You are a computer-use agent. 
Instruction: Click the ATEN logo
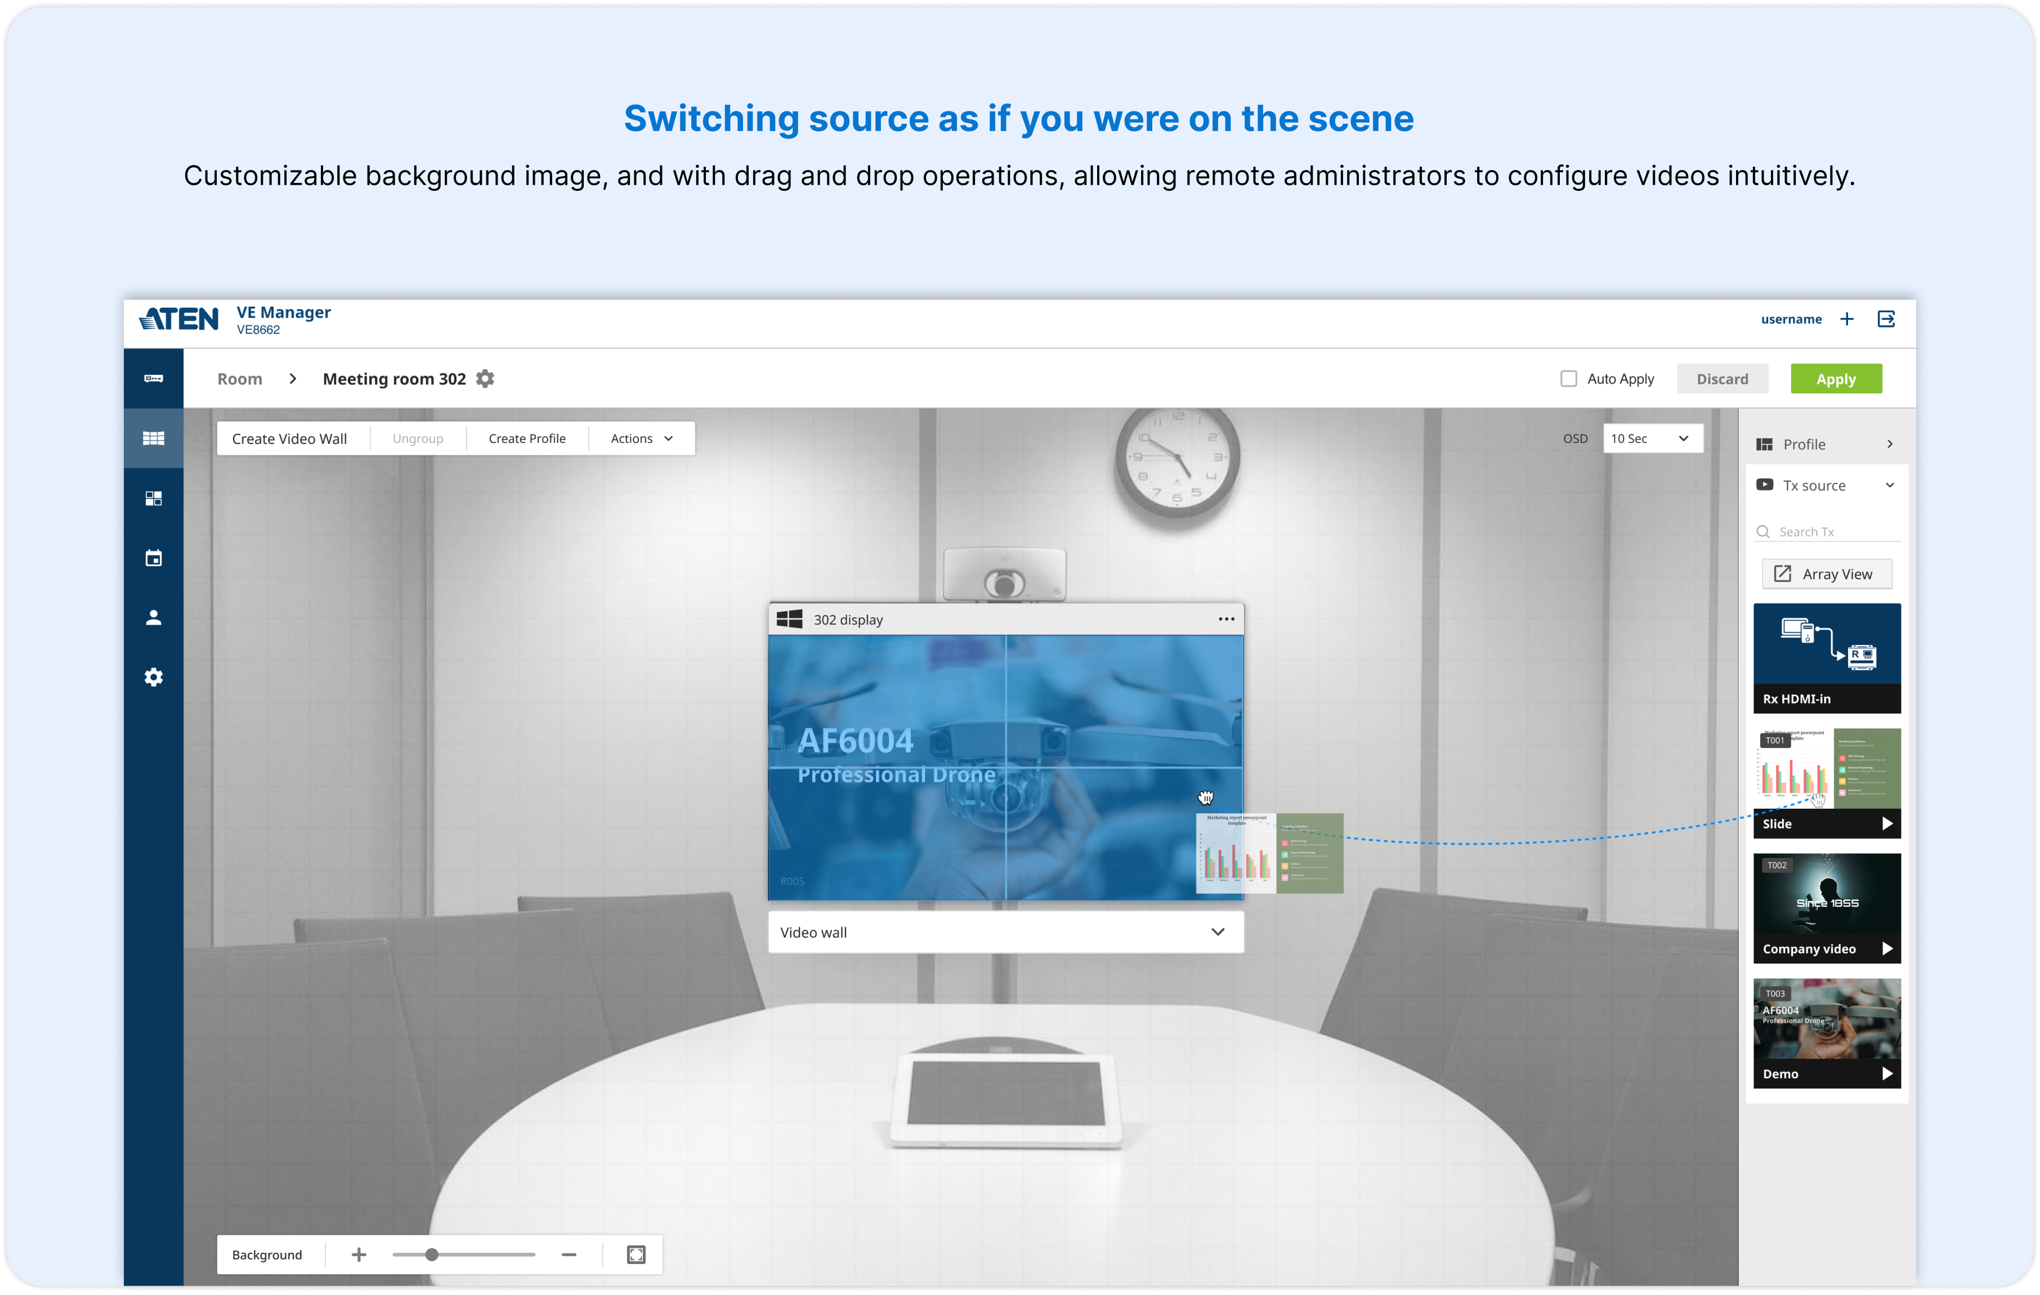[x=179, y=319]
